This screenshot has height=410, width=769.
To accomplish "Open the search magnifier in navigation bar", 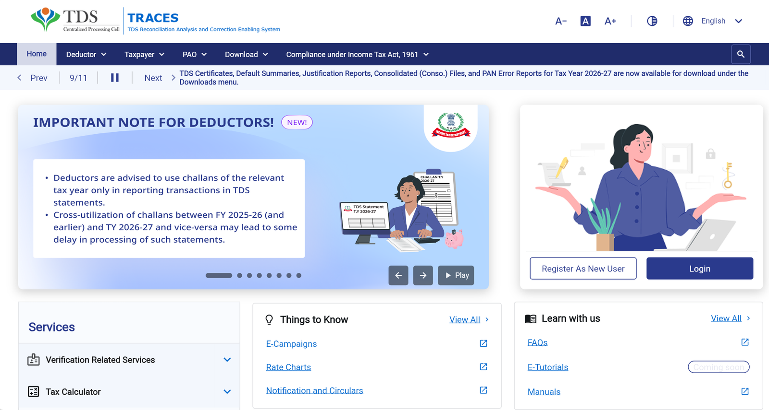I will pyautogui.click(x=741, y=54).
